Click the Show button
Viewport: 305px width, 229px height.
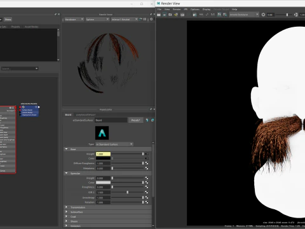8,20
